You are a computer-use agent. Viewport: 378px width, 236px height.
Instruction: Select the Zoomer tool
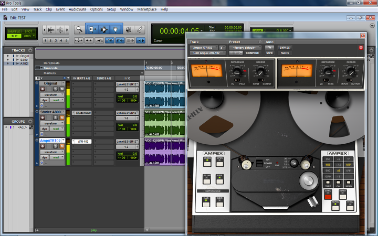(79, 29)
